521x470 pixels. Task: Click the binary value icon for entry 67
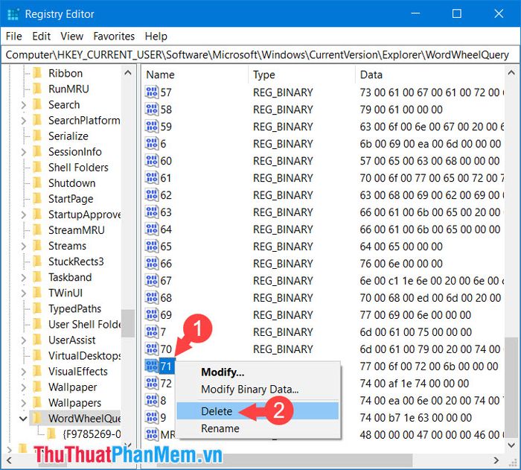152,280
